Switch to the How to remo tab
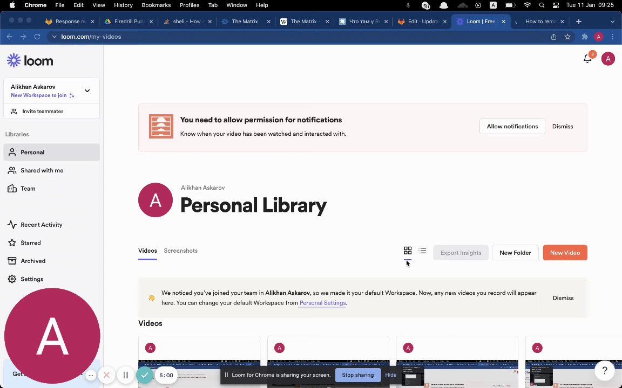Screen dimensions: 622x388 [x=539, y=22]
